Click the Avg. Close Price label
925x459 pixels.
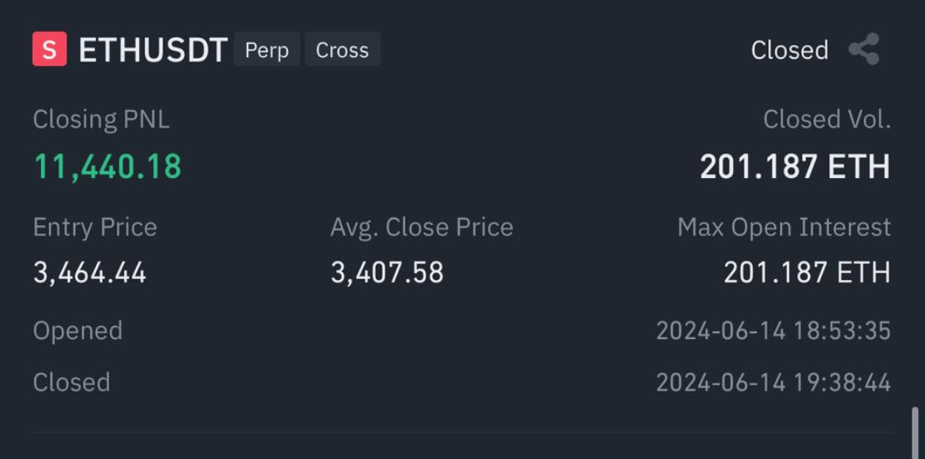coord(421,227)
